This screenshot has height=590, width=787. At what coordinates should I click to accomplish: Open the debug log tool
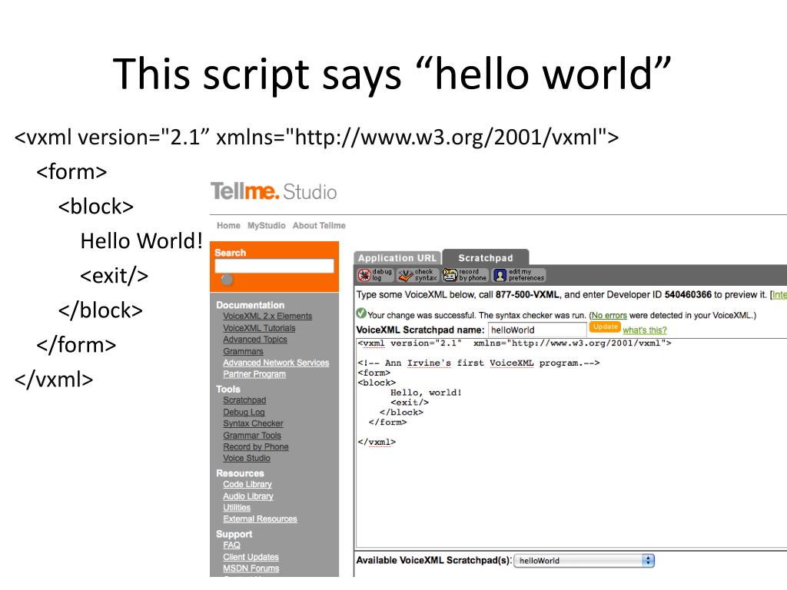375,275
